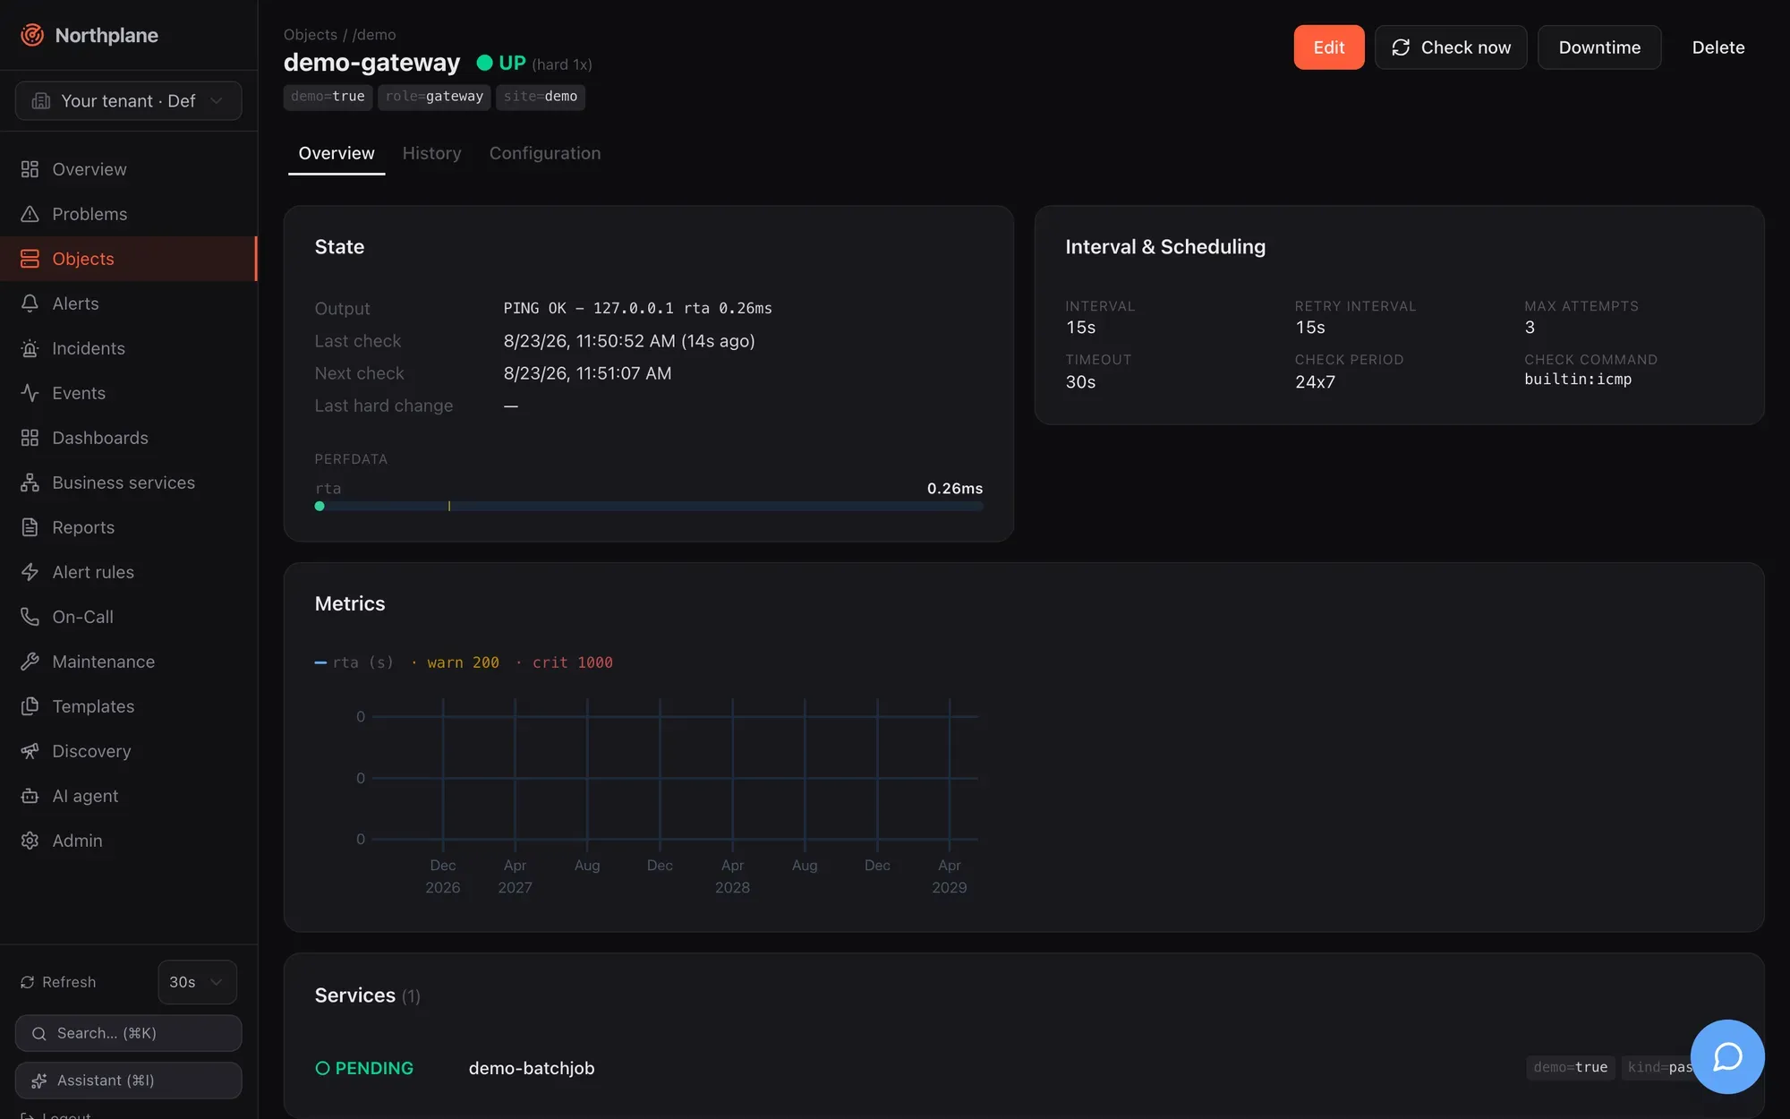
Task: Click the PING OK output text
Action: [x=637, y=308]
